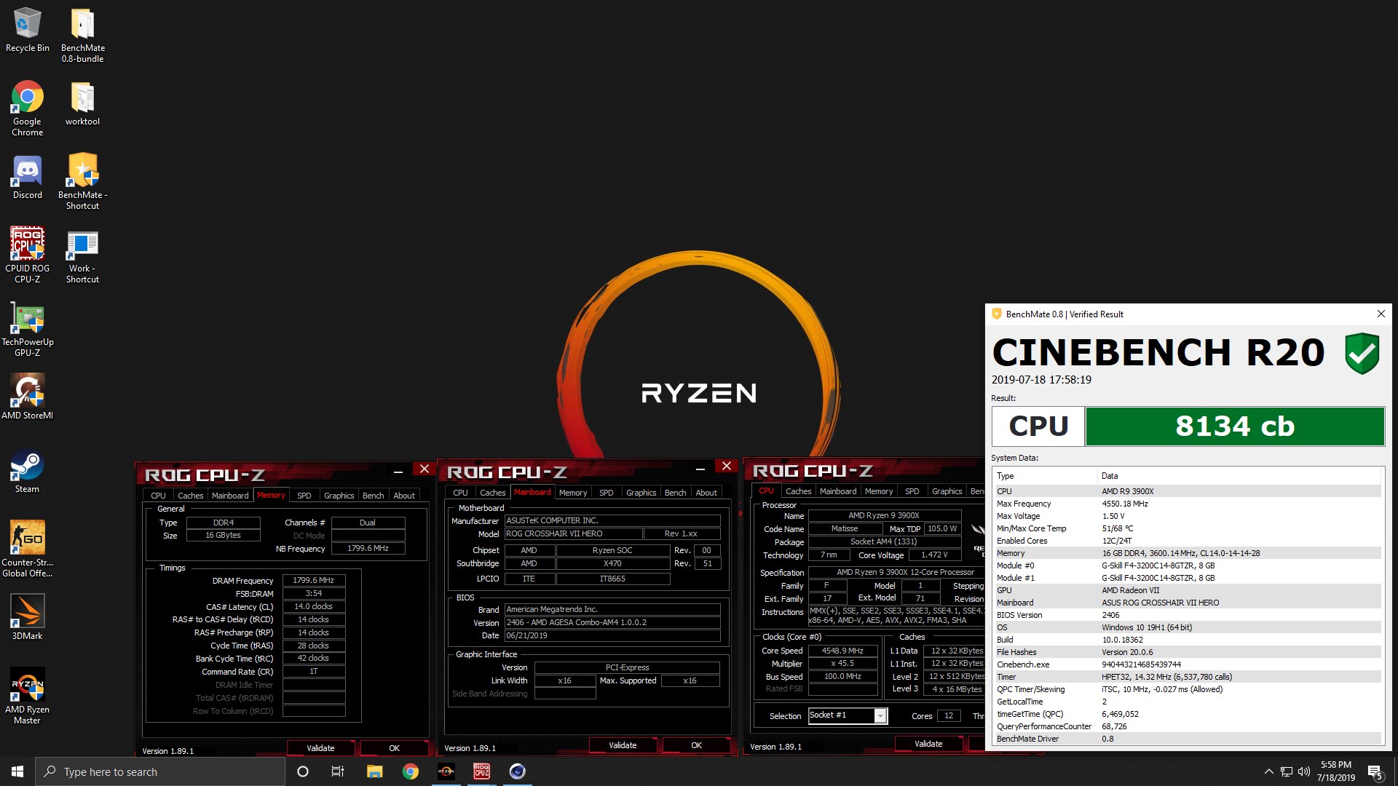Open BenchMate - Shortcut desktop icon

click(x=82, y=182)
